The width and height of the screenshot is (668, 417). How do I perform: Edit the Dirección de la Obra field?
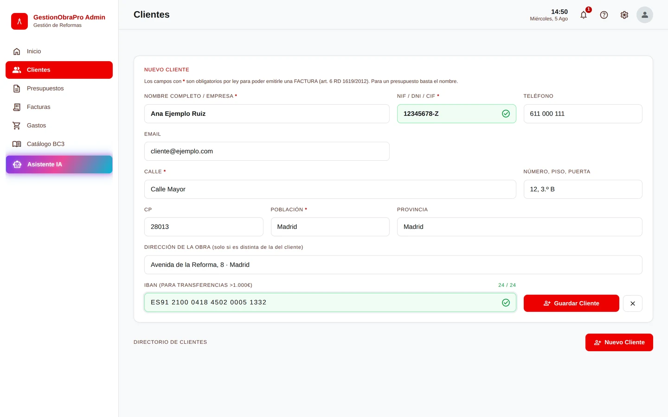pyautogui.click(x=393, y=265)
